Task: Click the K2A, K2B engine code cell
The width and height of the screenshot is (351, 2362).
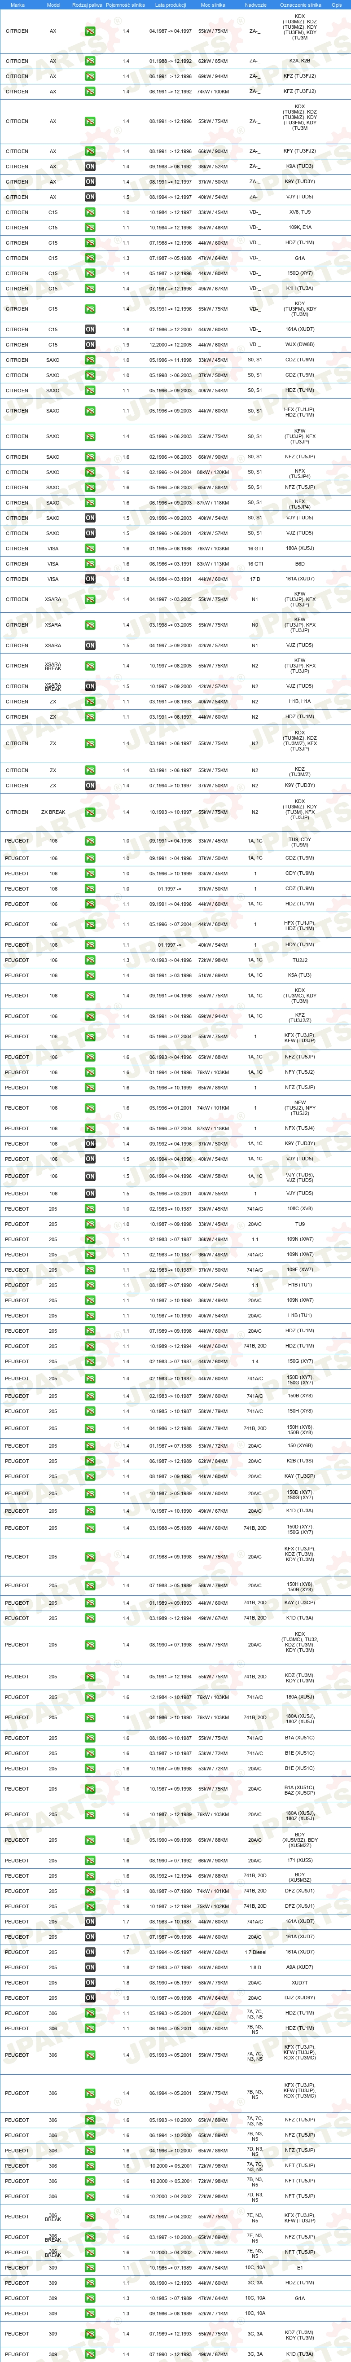Action: [300, 61]
